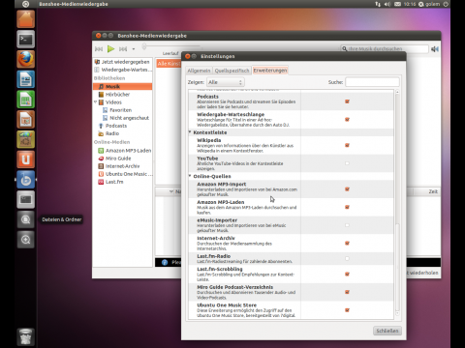The height and width of the screenshot is (348, 465).
Task: Open Ubuntu One from the launcher
Action: pos(26,159)
